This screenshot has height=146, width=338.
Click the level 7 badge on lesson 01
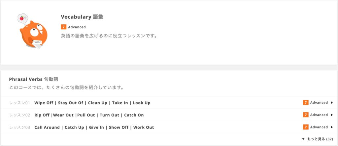305,103
